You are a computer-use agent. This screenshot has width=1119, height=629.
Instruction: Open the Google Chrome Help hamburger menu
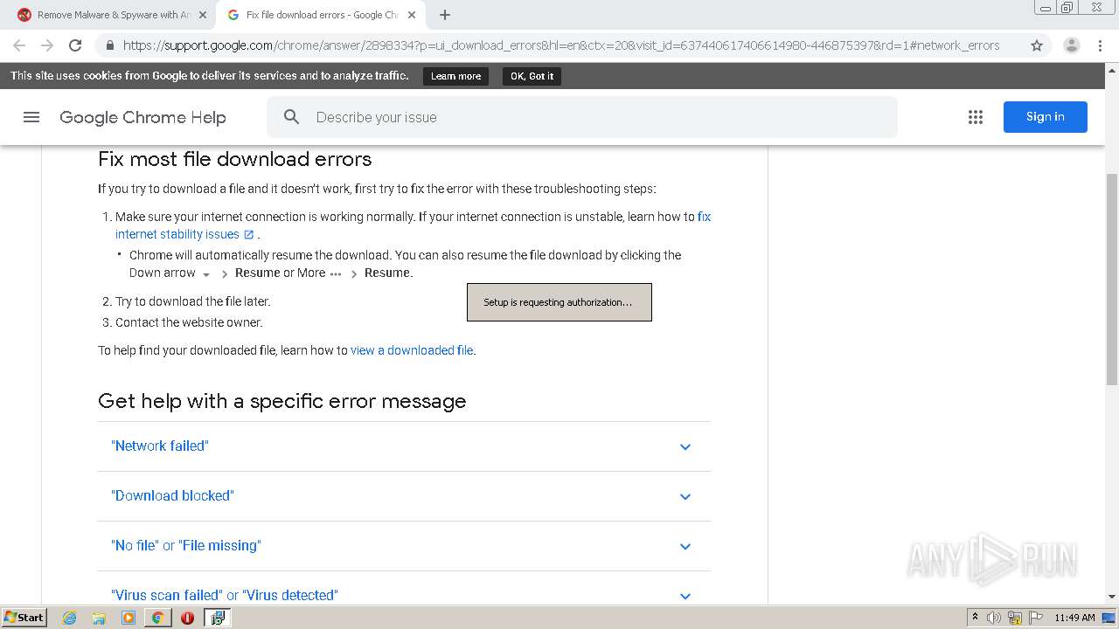pos(31,117)
